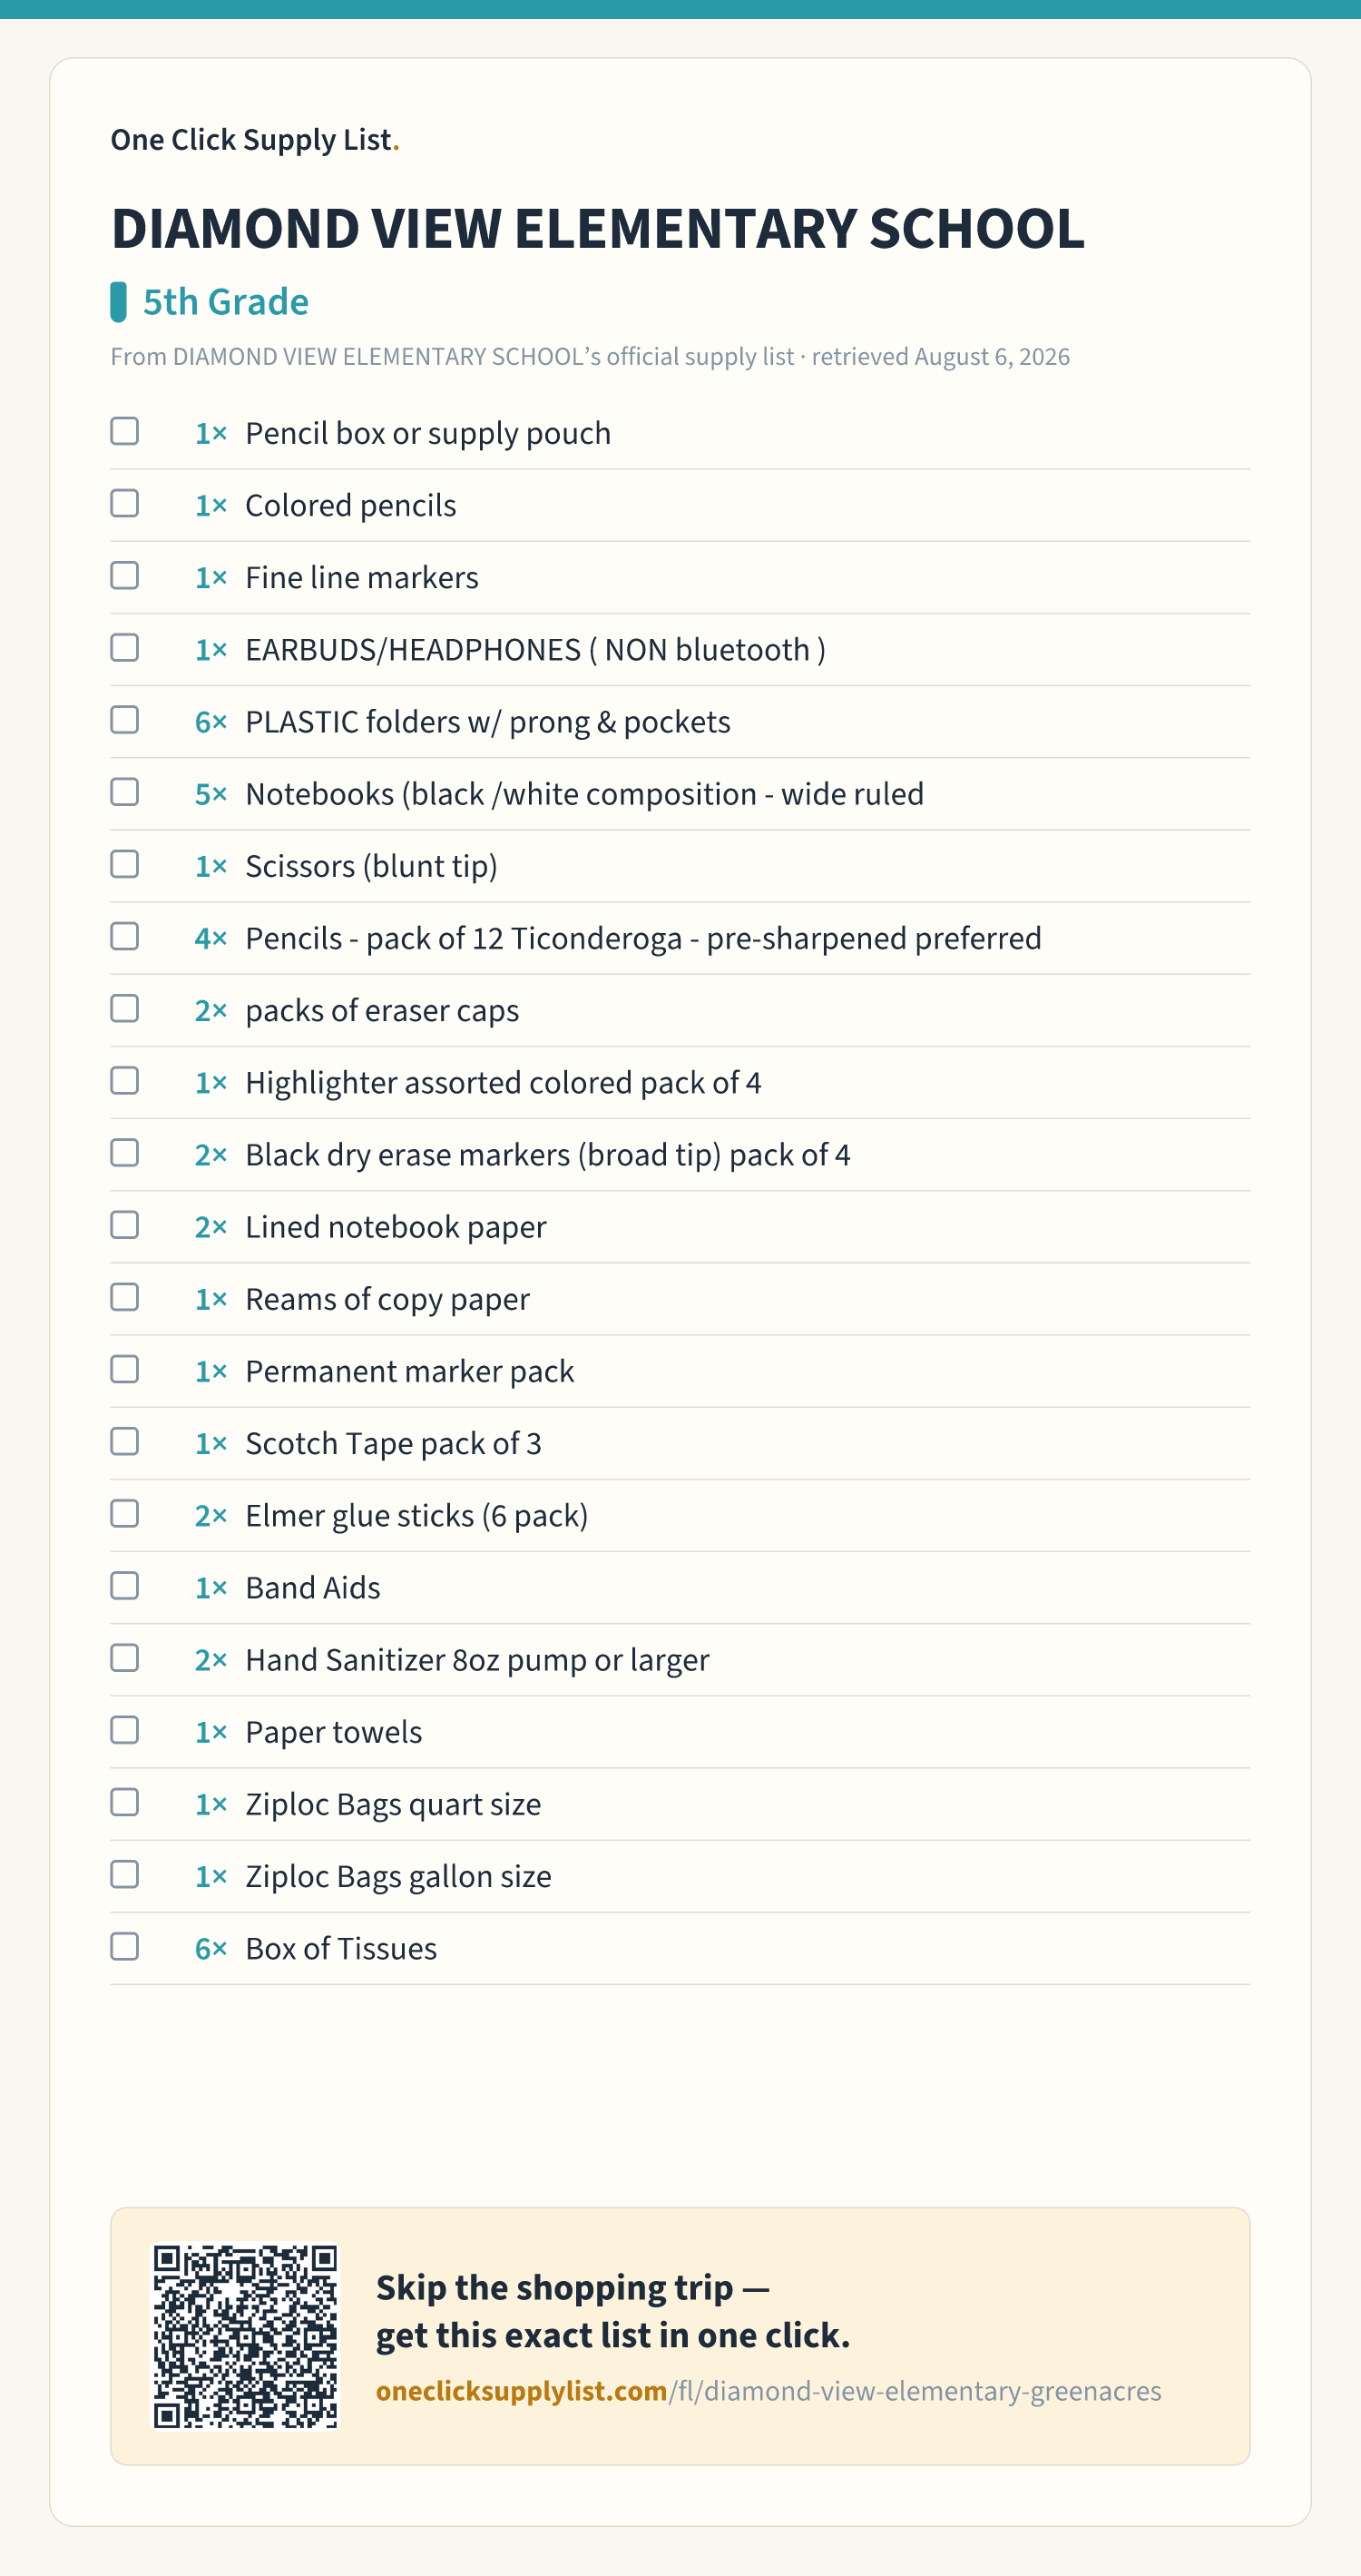Check the Highlighter pack checkbox
Image resolution: width=1361 pixels, height=2576 pixels.
point(125,1080)
